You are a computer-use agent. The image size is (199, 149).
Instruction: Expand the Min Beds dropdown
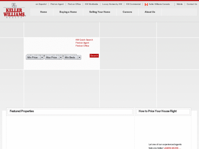(72, 57)
